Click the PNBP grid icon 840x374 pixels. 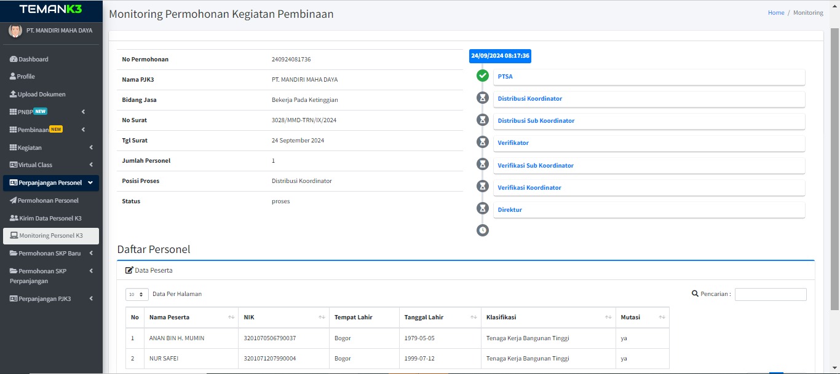click(13, 112)
